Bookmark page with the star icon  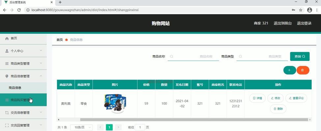pos(301,10)
